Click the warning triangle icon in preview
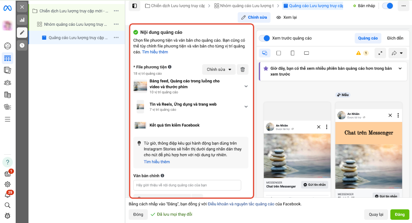This screenshot has width=412, height=223. [x=359, y=53]
